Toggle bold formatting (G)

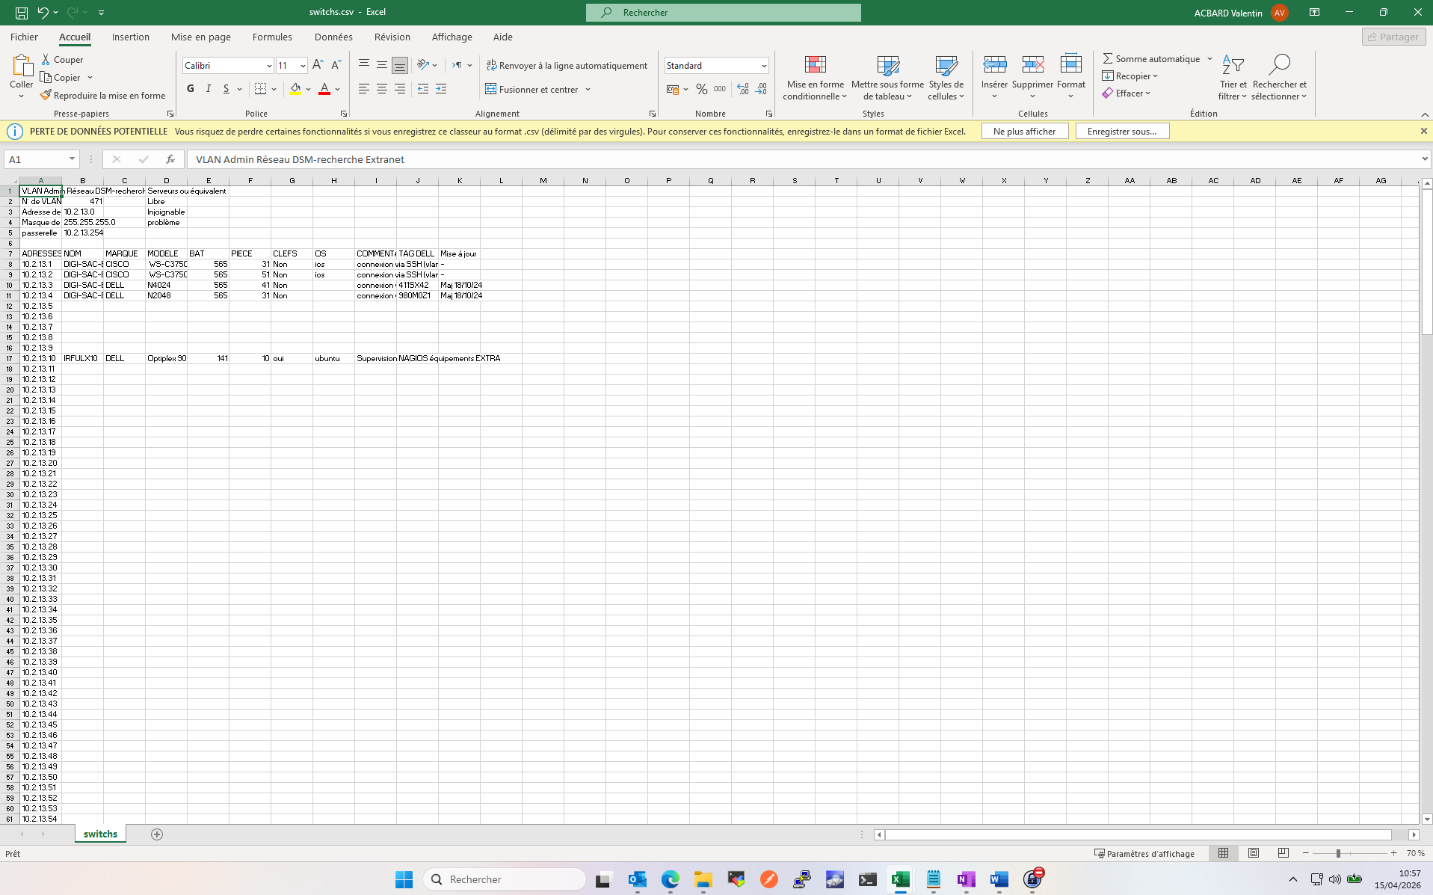coord(191,89)
